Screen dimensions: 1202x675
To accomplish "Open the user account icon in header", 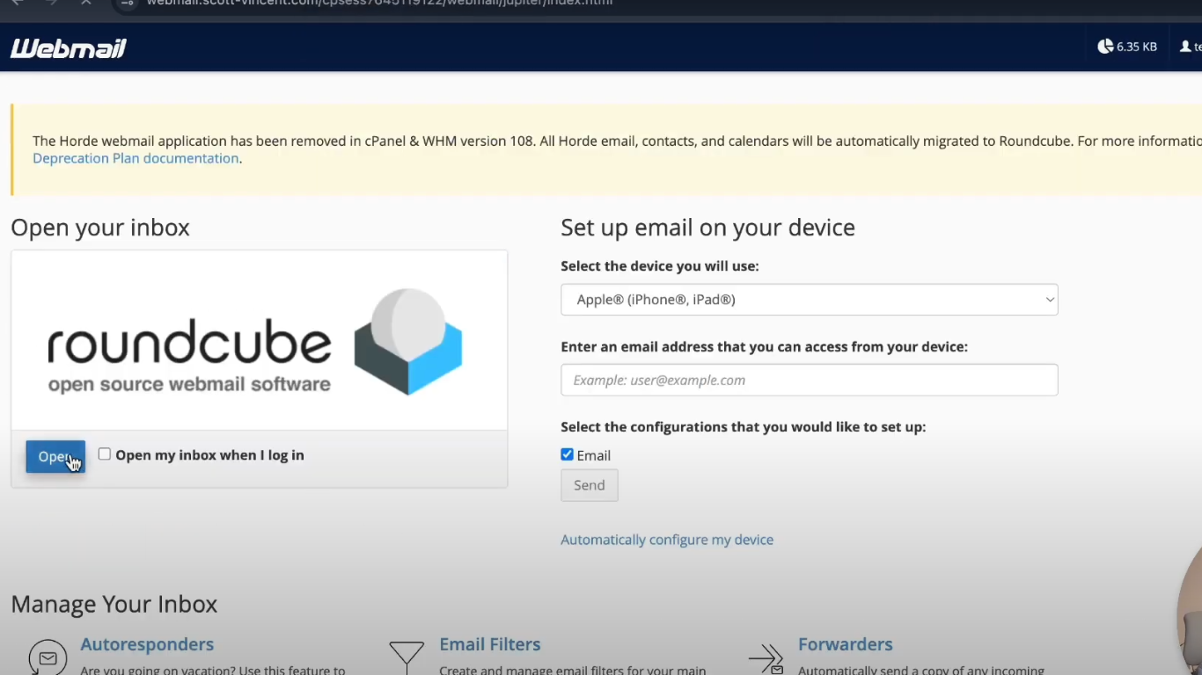I will [1185, 47].
